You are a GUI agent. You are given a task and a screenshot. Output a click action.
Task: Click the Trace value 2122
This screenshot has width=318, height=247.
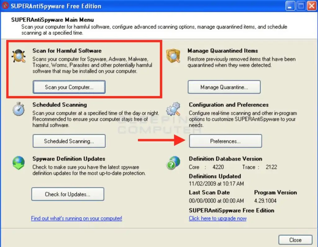(271, 167)
